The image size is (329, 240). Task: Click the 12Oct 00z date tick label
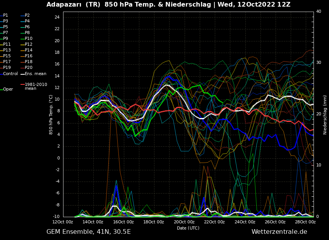click(x=63, y=222)
